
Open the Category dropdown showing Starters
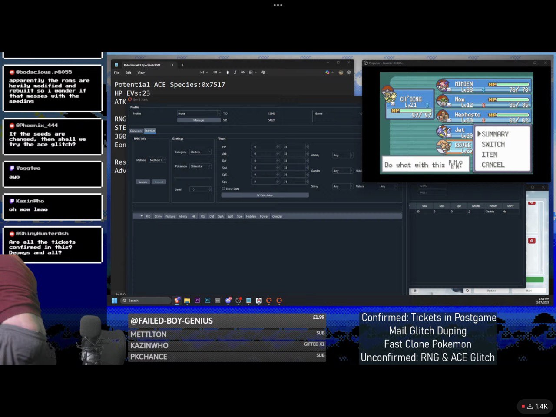coord(200,152)
